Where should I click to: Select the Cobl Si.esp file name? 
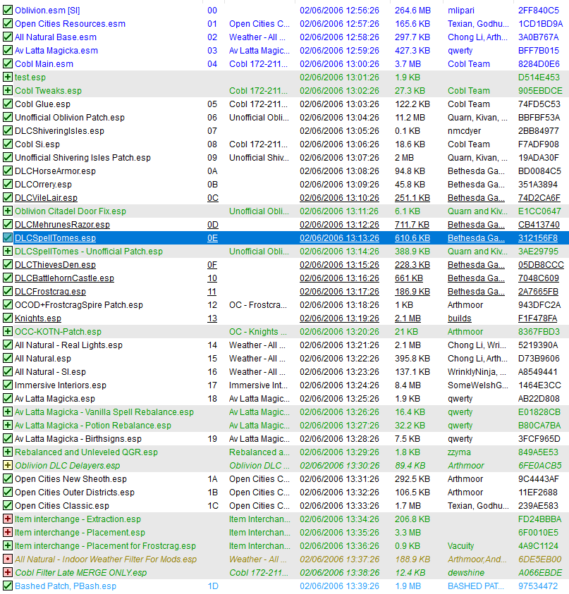point(37,144)
